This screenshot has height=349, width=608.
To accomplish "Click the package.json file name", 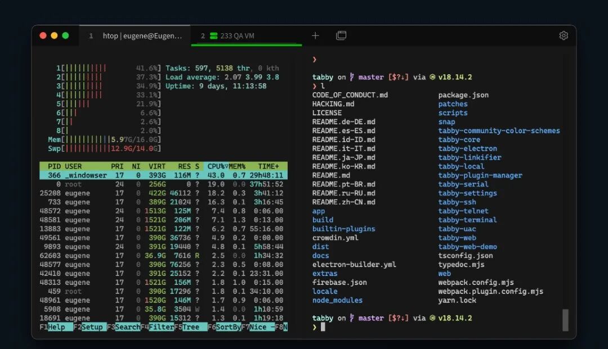I will (x=463, y=95).
